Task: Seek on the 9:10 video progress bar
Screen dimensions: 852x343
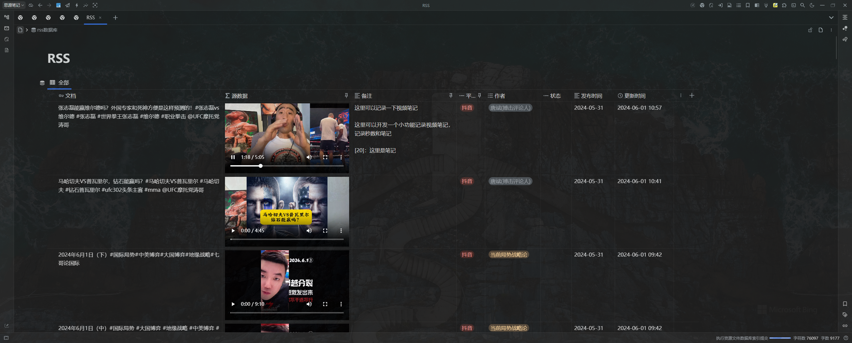Action: click(x=287, y=312)
